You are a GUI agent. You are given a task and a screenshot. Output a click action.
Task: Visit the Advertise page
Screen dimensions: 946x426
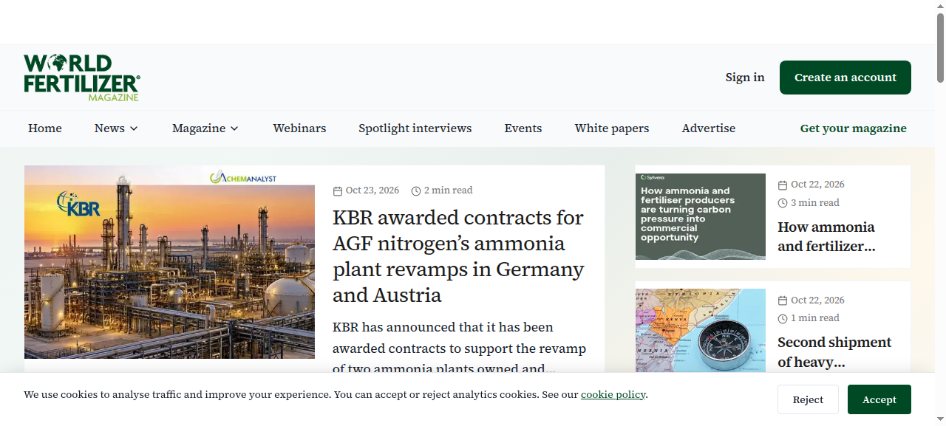click(x=709, y=128)
